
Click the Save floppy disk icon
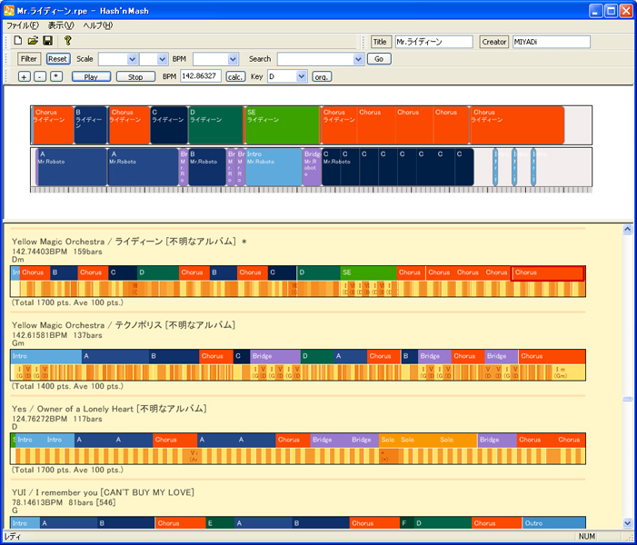pos(47,41)
